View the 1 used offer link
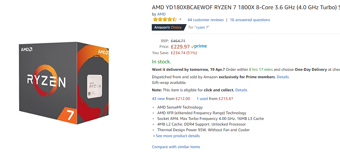The image size is (340, 152). pos(202,99)
